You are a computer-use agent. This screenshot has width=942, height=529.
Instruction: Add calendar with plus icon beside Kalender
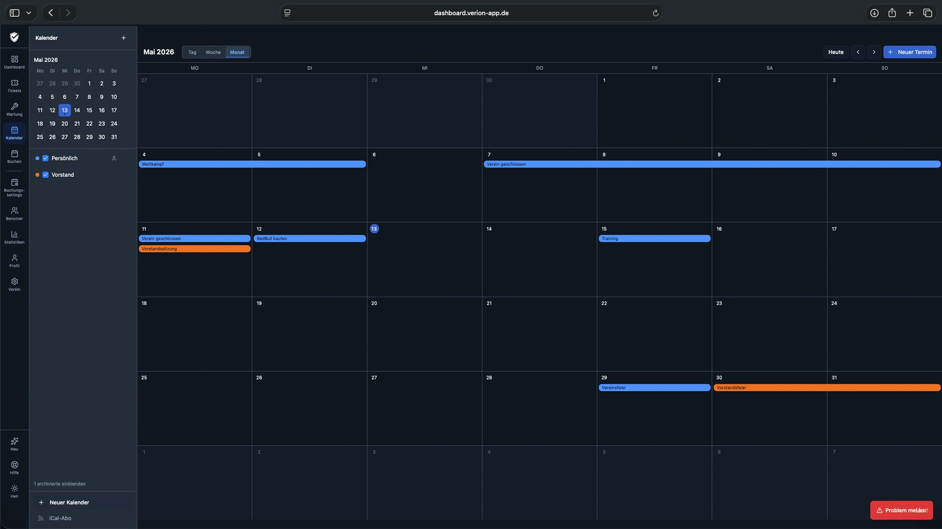tap(124, 38)
